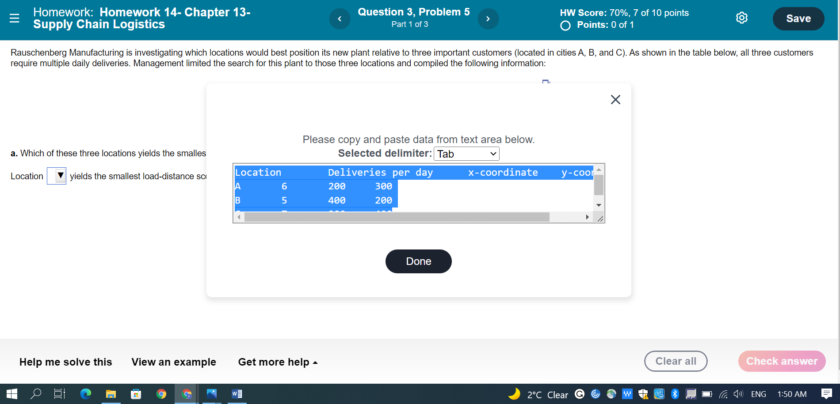840x404 pixels.
Task: Open the volume control in system tray
Action: point(738,394)
